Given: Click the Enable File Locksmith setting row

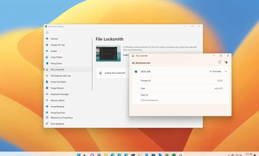Looking at the screenshot, I should tap(113, 73).
